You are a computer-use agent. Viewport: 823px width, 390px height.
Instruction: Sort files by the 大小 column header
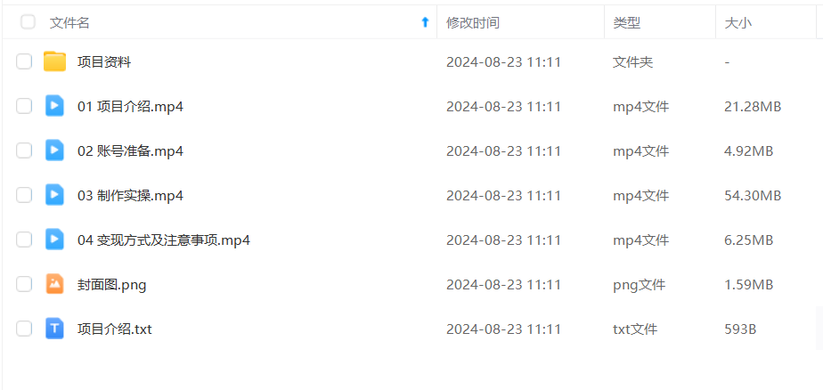click(738, 22)
